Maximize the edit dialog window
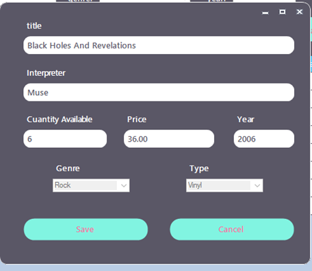The image size is (312, 271). [x=283, y=12]
